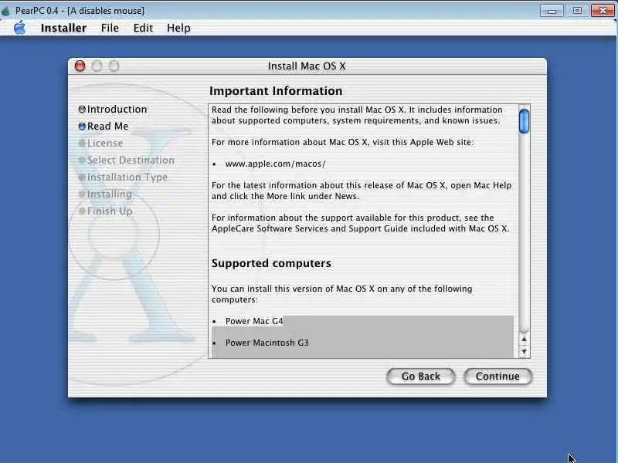Open the File menu

click(110, 28)
